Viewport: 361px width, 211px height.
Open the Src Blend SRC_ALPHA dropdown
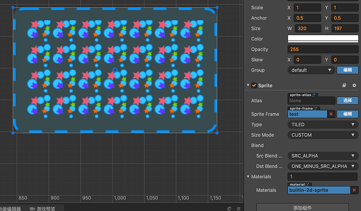323,156
